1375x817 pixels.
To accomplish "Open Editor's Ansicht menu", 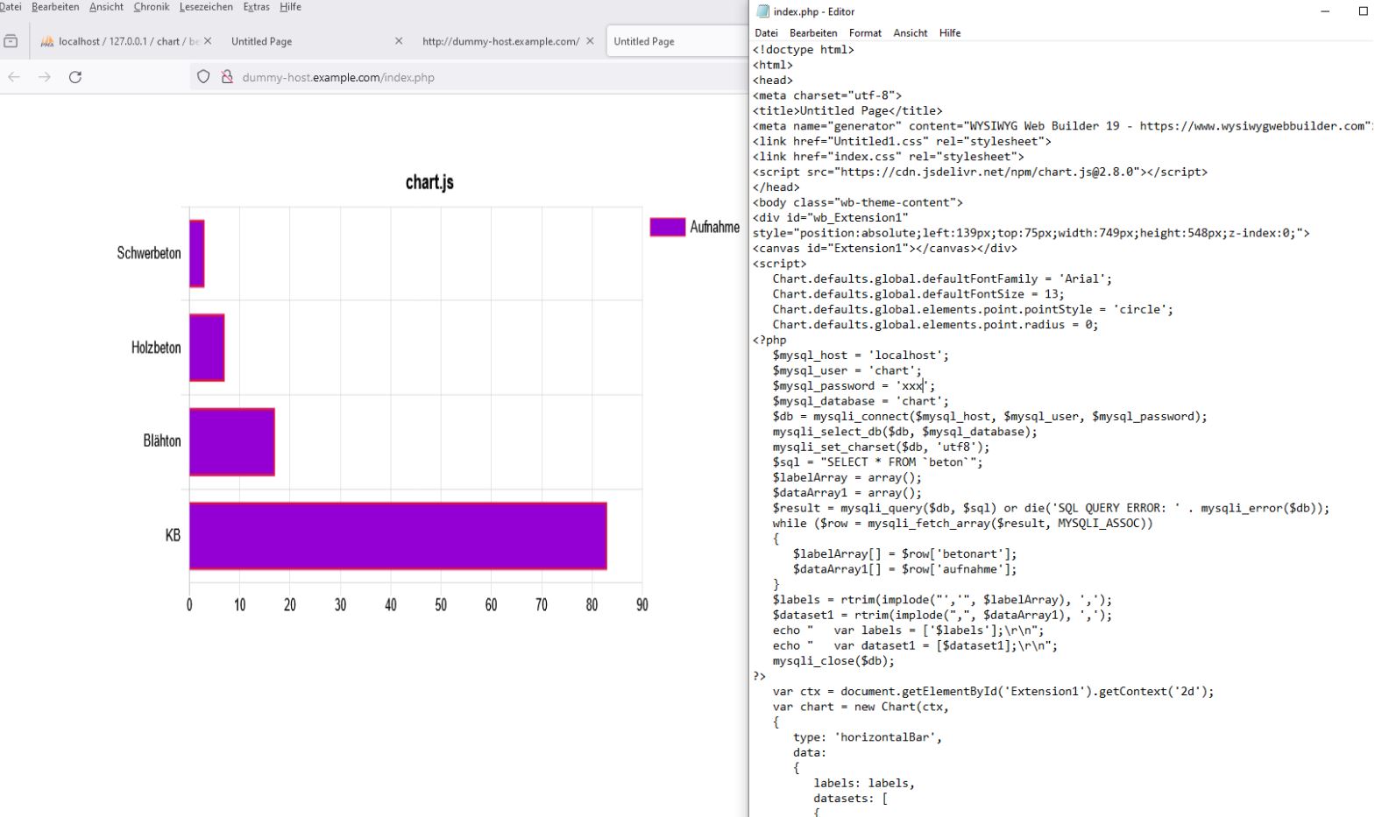I will pos(910,33).
